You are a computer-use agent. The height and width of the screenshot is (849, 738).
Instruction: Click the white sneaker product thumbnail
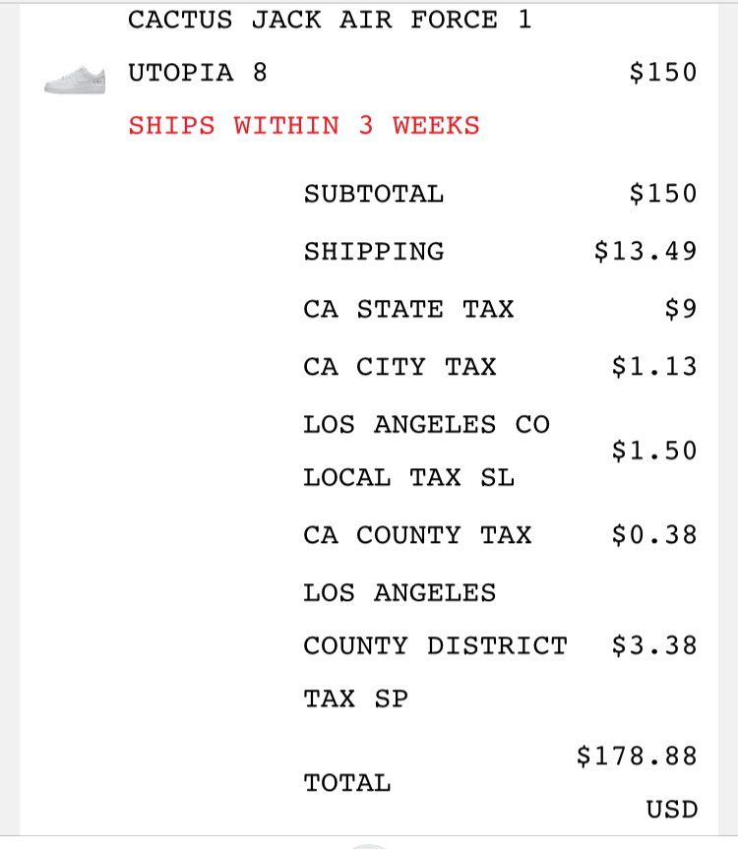coord(74,80)
